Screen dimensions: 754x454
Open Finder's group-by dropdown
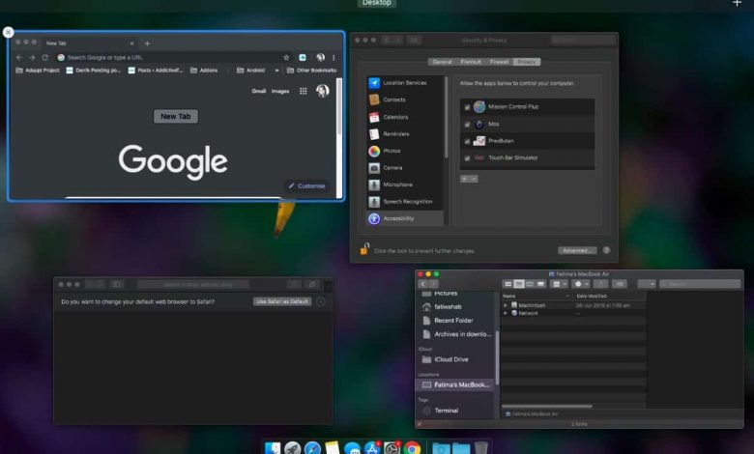(559, 284)
